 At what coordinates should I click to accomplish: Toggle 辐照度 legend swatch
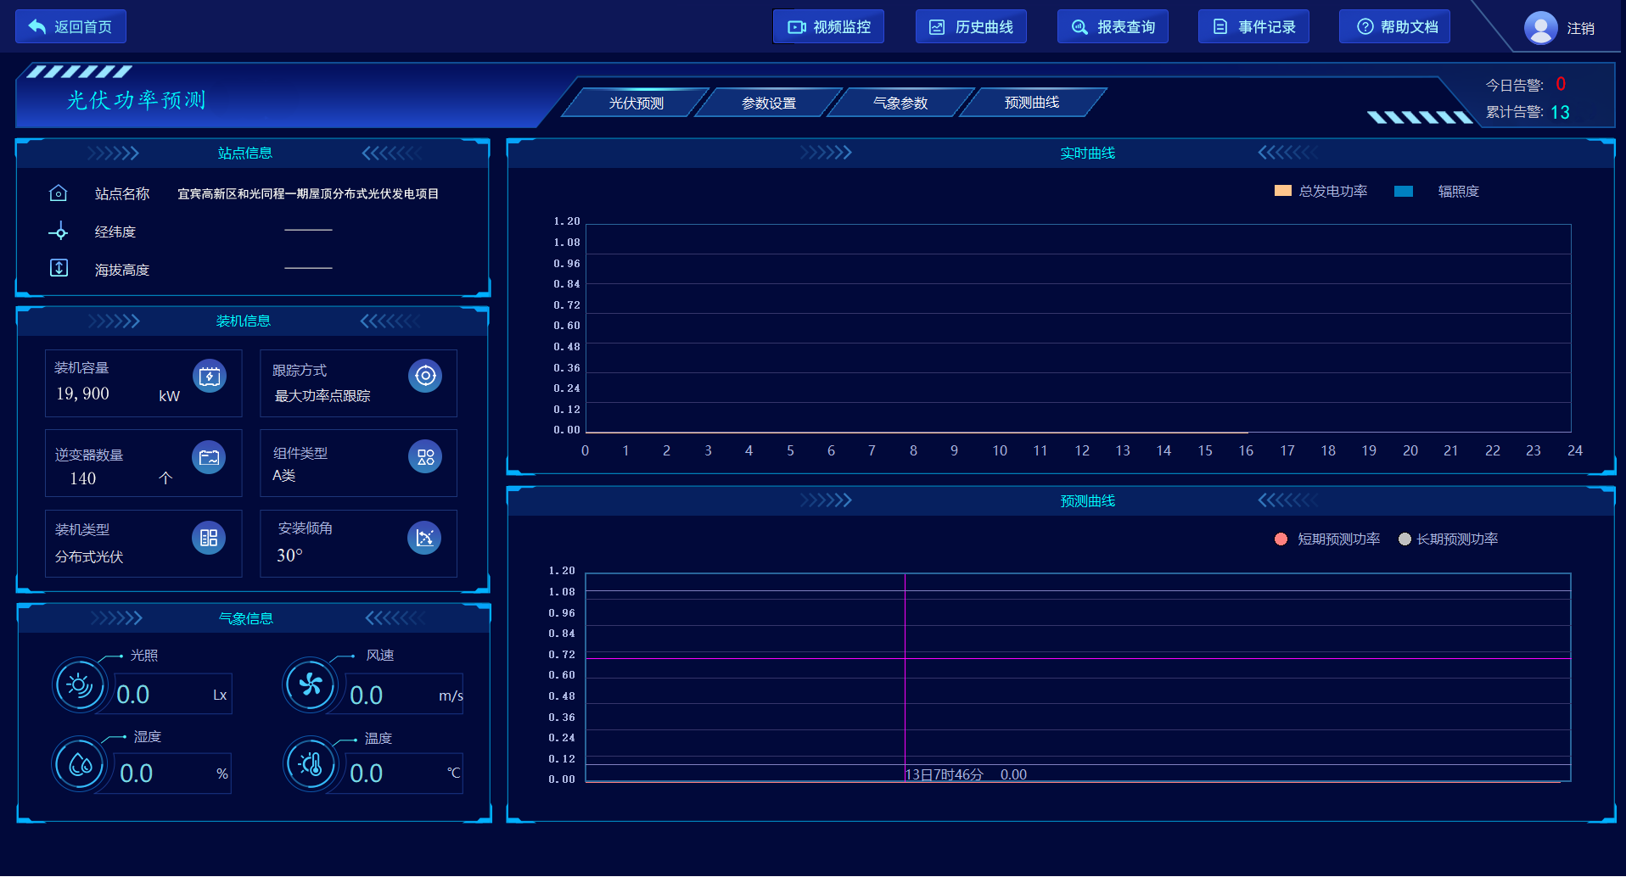pyautogui.click(x=1404, y=191)
